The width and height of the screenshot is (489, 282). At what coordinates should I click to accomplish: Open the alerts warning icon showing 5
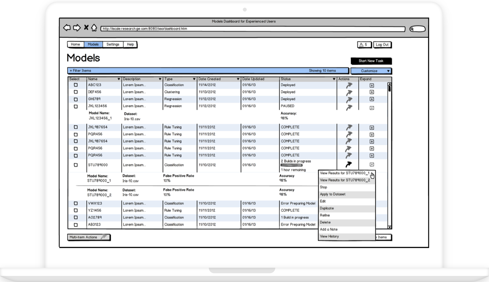click(364, 45)
